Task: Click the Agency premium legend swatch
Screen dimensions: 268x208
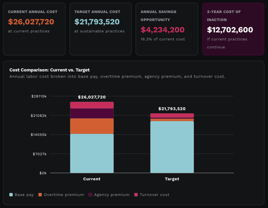Action: pyautogui.click(x=90, y=195)
